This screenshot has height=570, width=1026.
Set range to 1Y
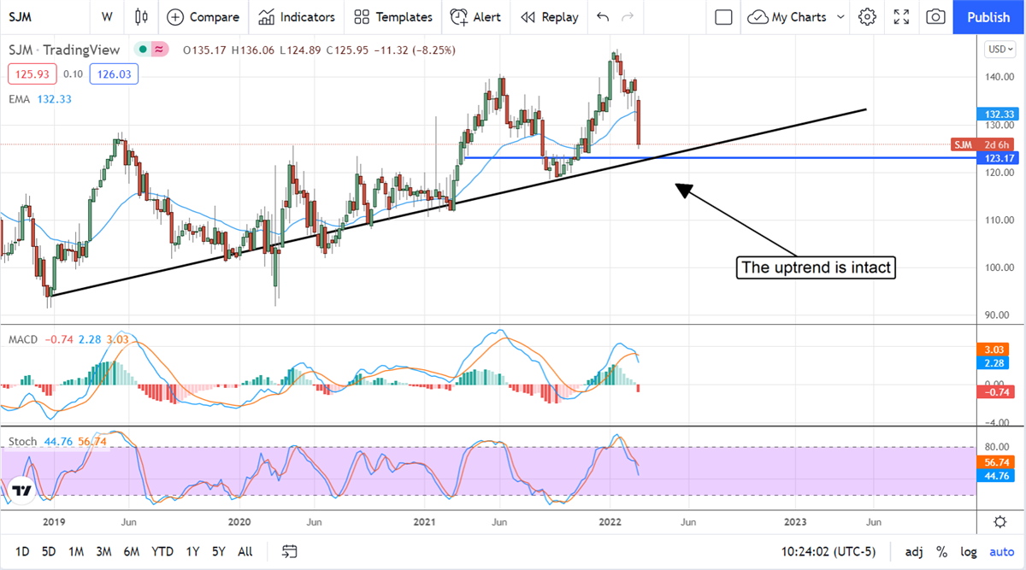[193, 551]
